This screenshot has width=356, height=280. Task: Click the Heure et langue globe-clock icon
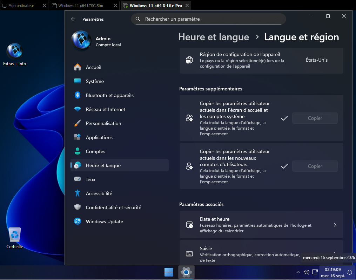78,165
